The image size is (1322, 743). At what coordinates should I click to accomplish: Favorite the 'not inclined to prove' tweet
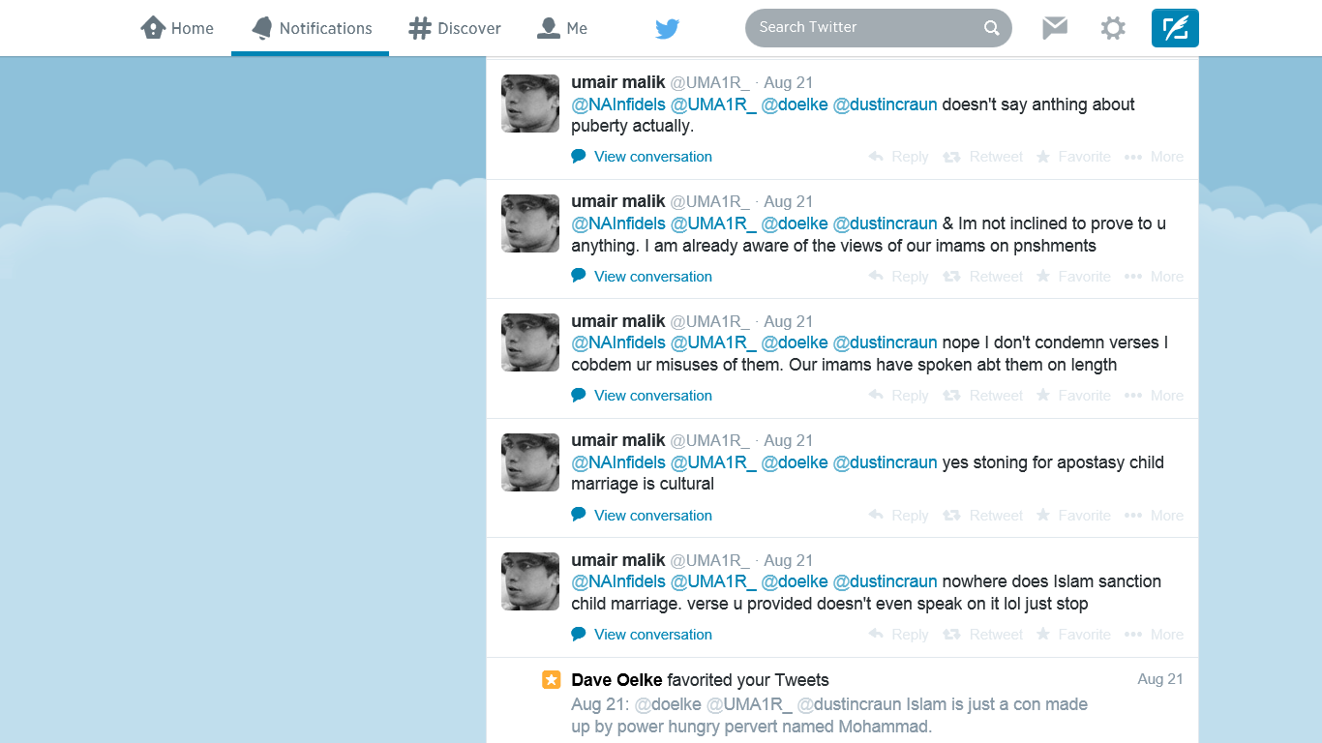[1073, 277]
